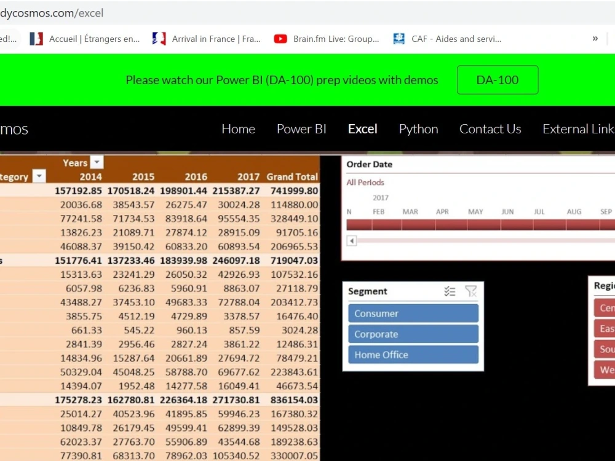Toggle multi-select in Segment slicer
The width and height of the screenshot is (615, 461).
(450, 291)
